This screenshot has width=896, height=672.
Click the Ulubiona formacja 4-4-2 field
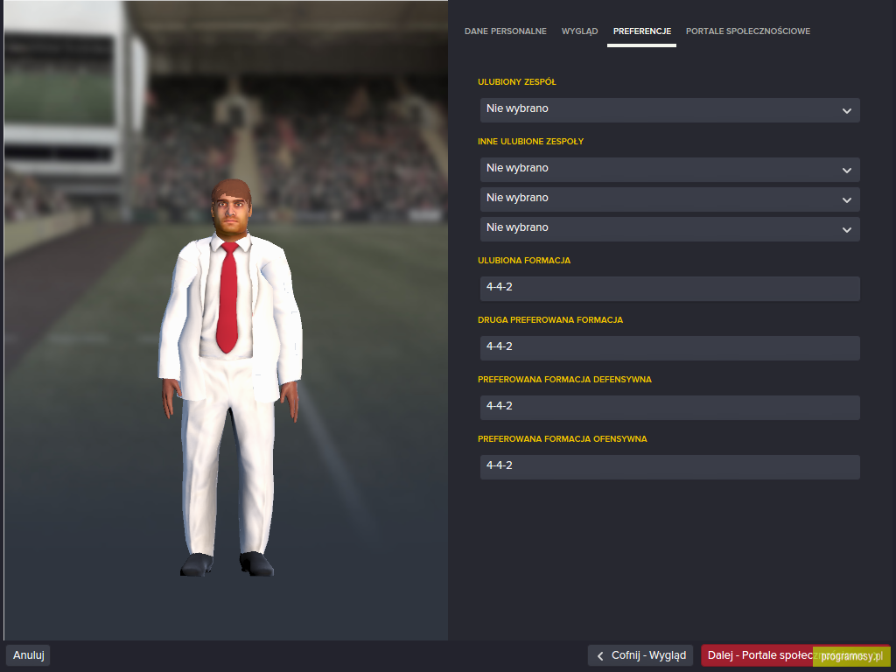669,289
